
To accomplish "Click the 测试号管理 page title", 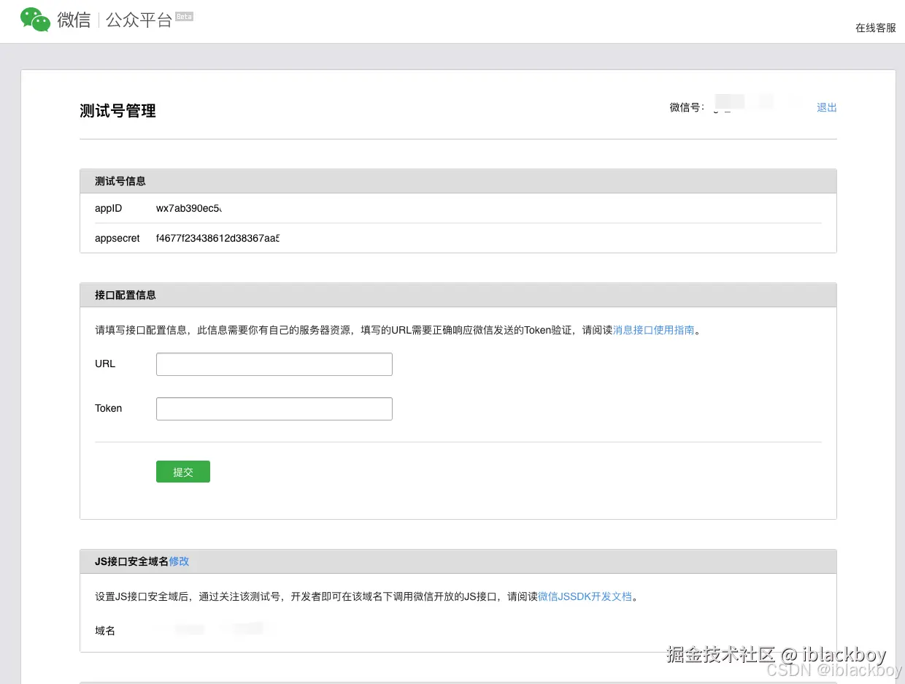I will pyautogui.click(x=118, y=111).
